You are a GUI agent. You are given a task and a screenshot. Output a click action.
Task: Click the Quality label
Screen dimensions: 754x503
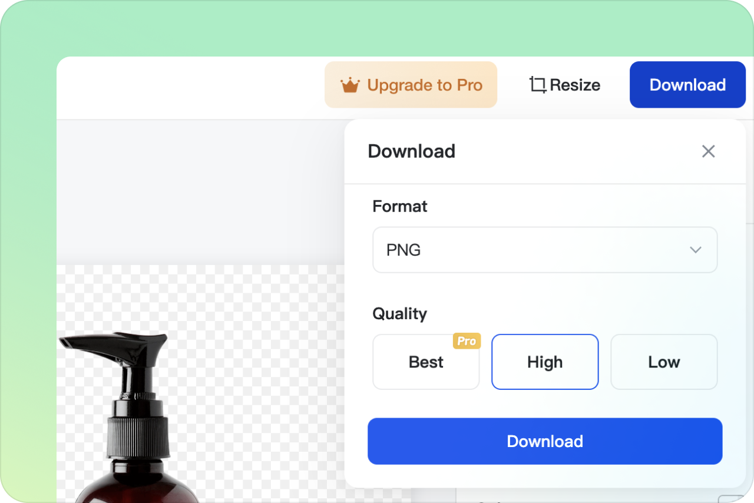pos(400,314)
